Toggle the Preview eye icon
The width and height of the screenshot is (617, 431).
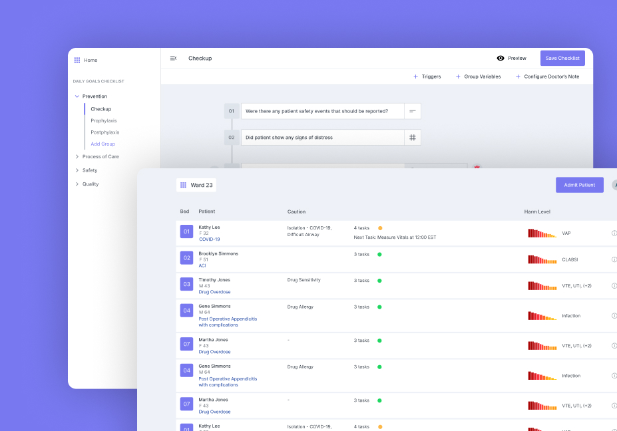[500, 59]
